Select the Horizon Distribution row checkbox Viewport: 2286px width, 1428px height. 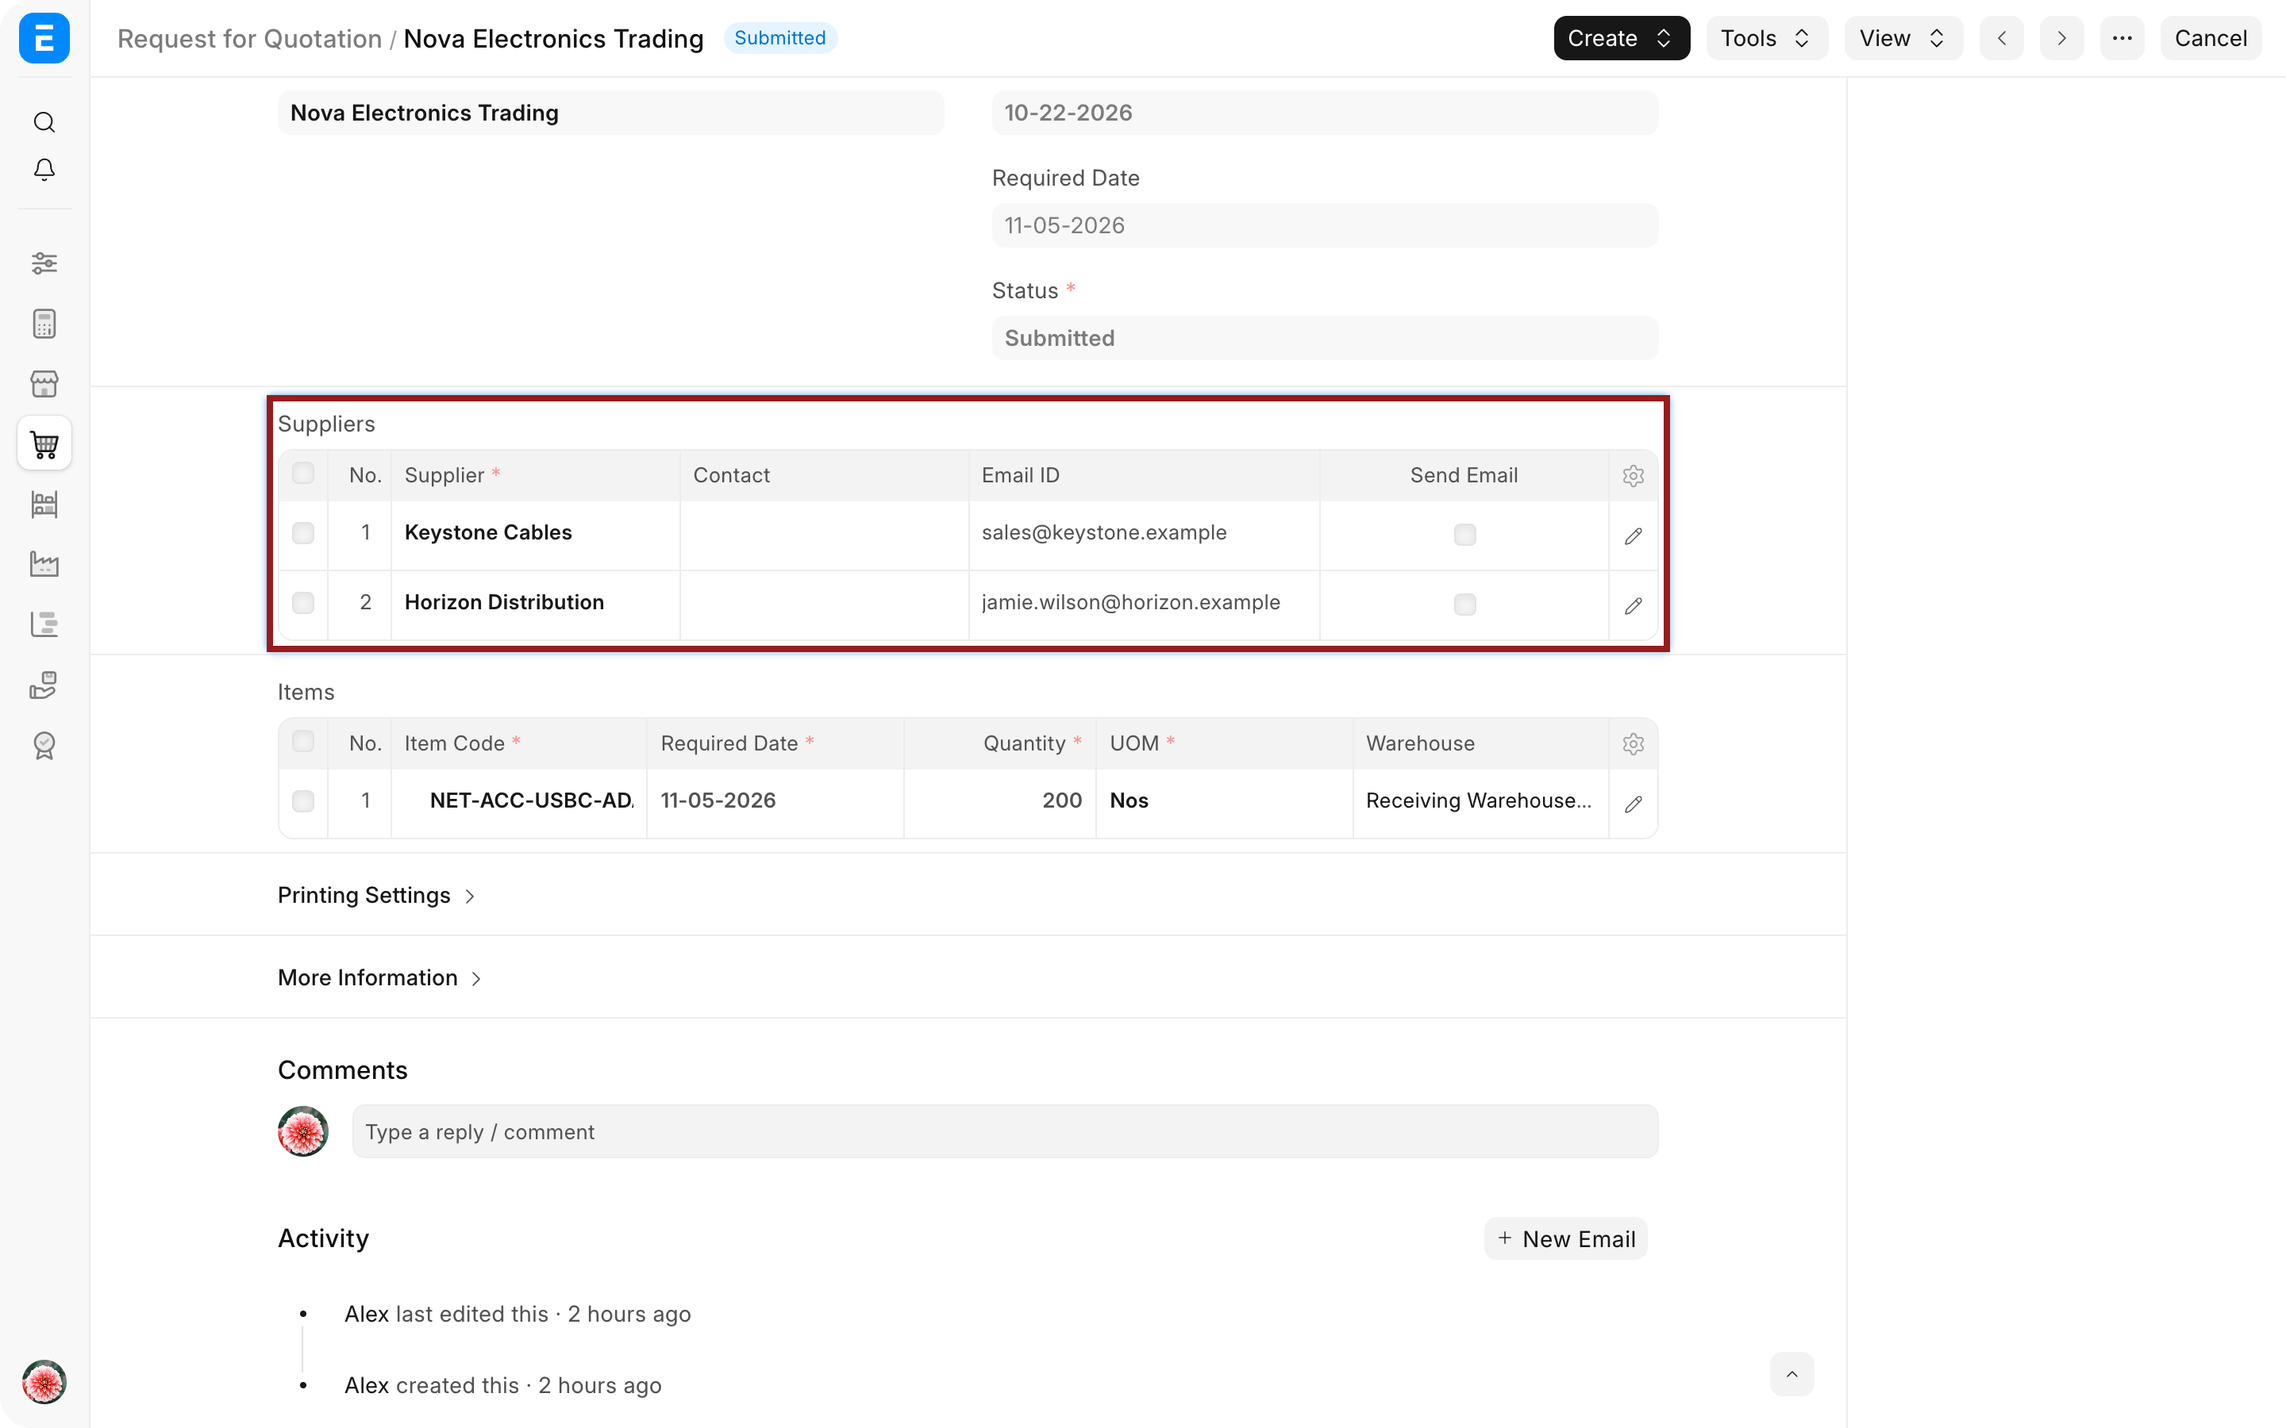click(x=303, y=604)
